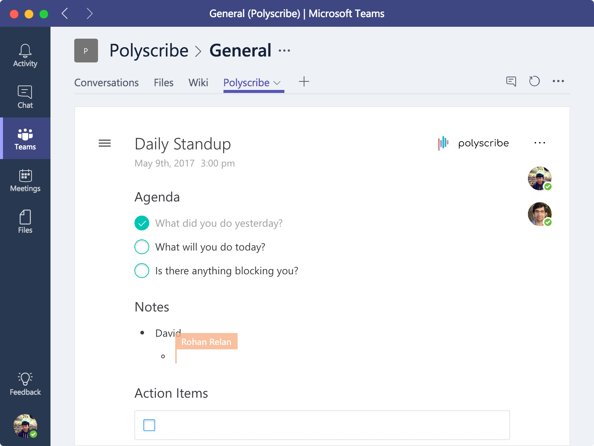The image size is (594, 446).
Task: Switch to the Conversations tab
Action: (x=107, y=83)
